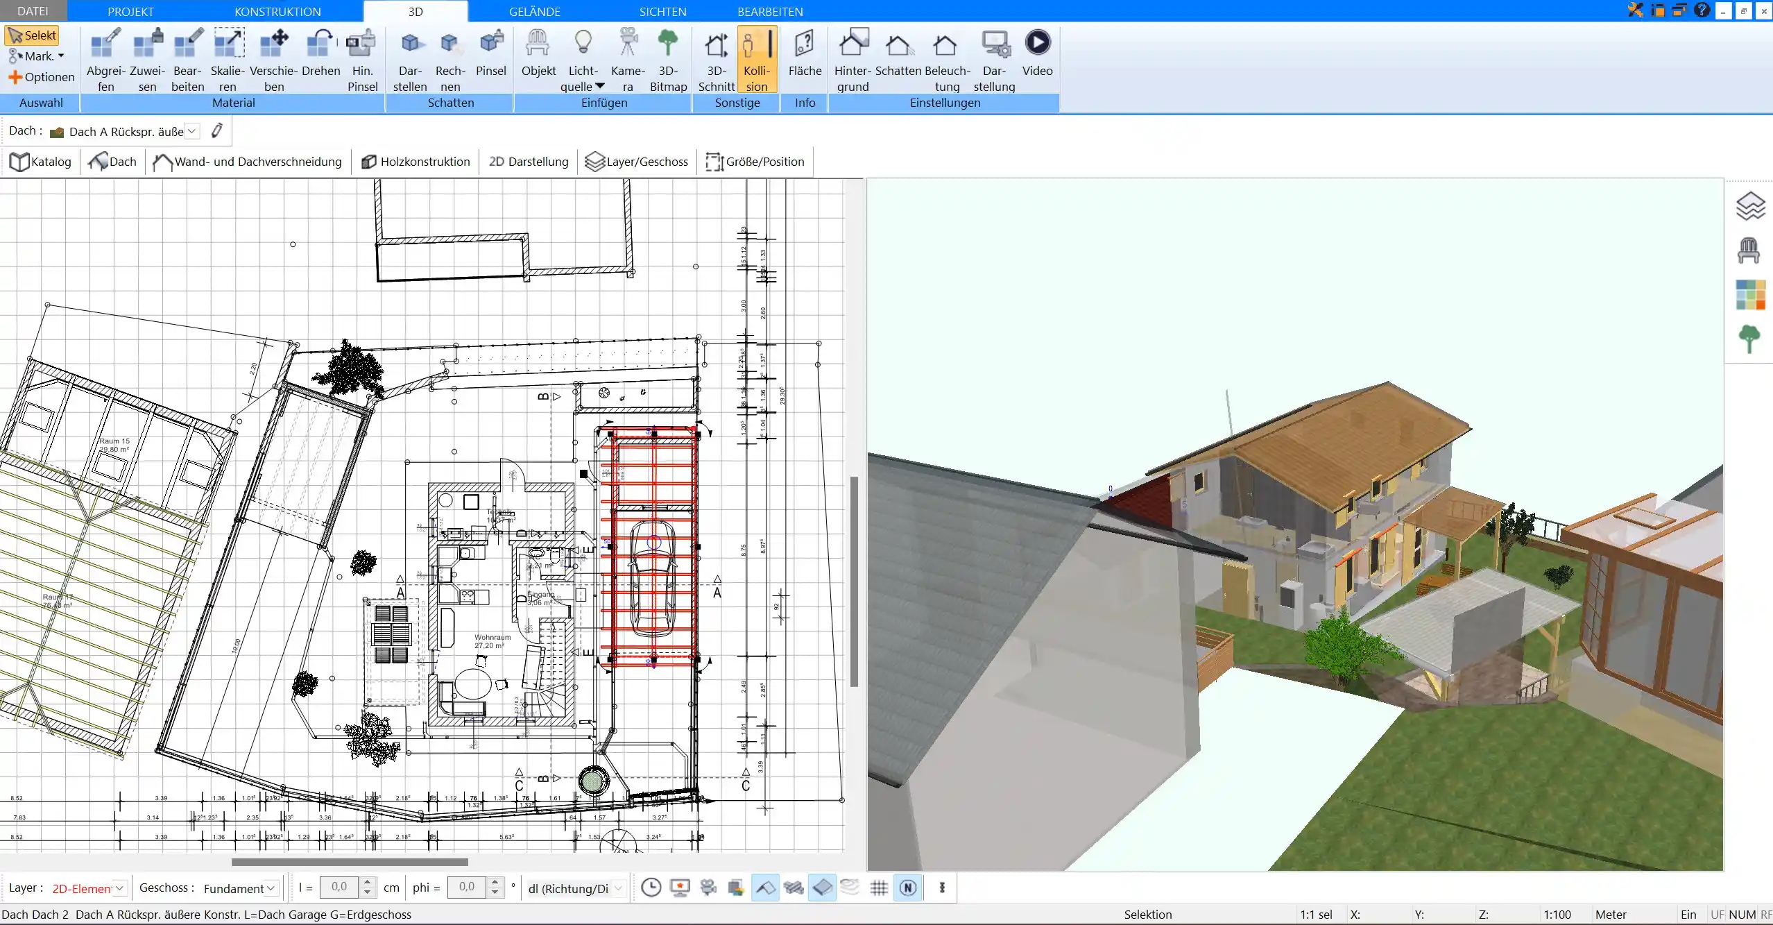Open the Katalog button
Viewport: 1773px width, 925px height.
pyautogui.click(x=40, y=162)
